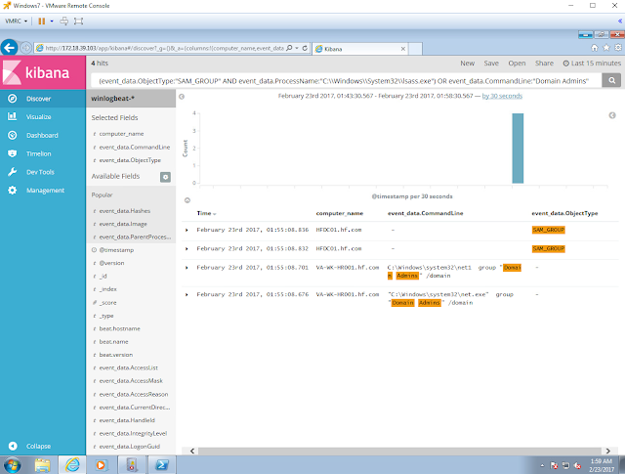625x474 pixels.
Task: Click the browser URL address bar
Action: click(x=164, y=48)
